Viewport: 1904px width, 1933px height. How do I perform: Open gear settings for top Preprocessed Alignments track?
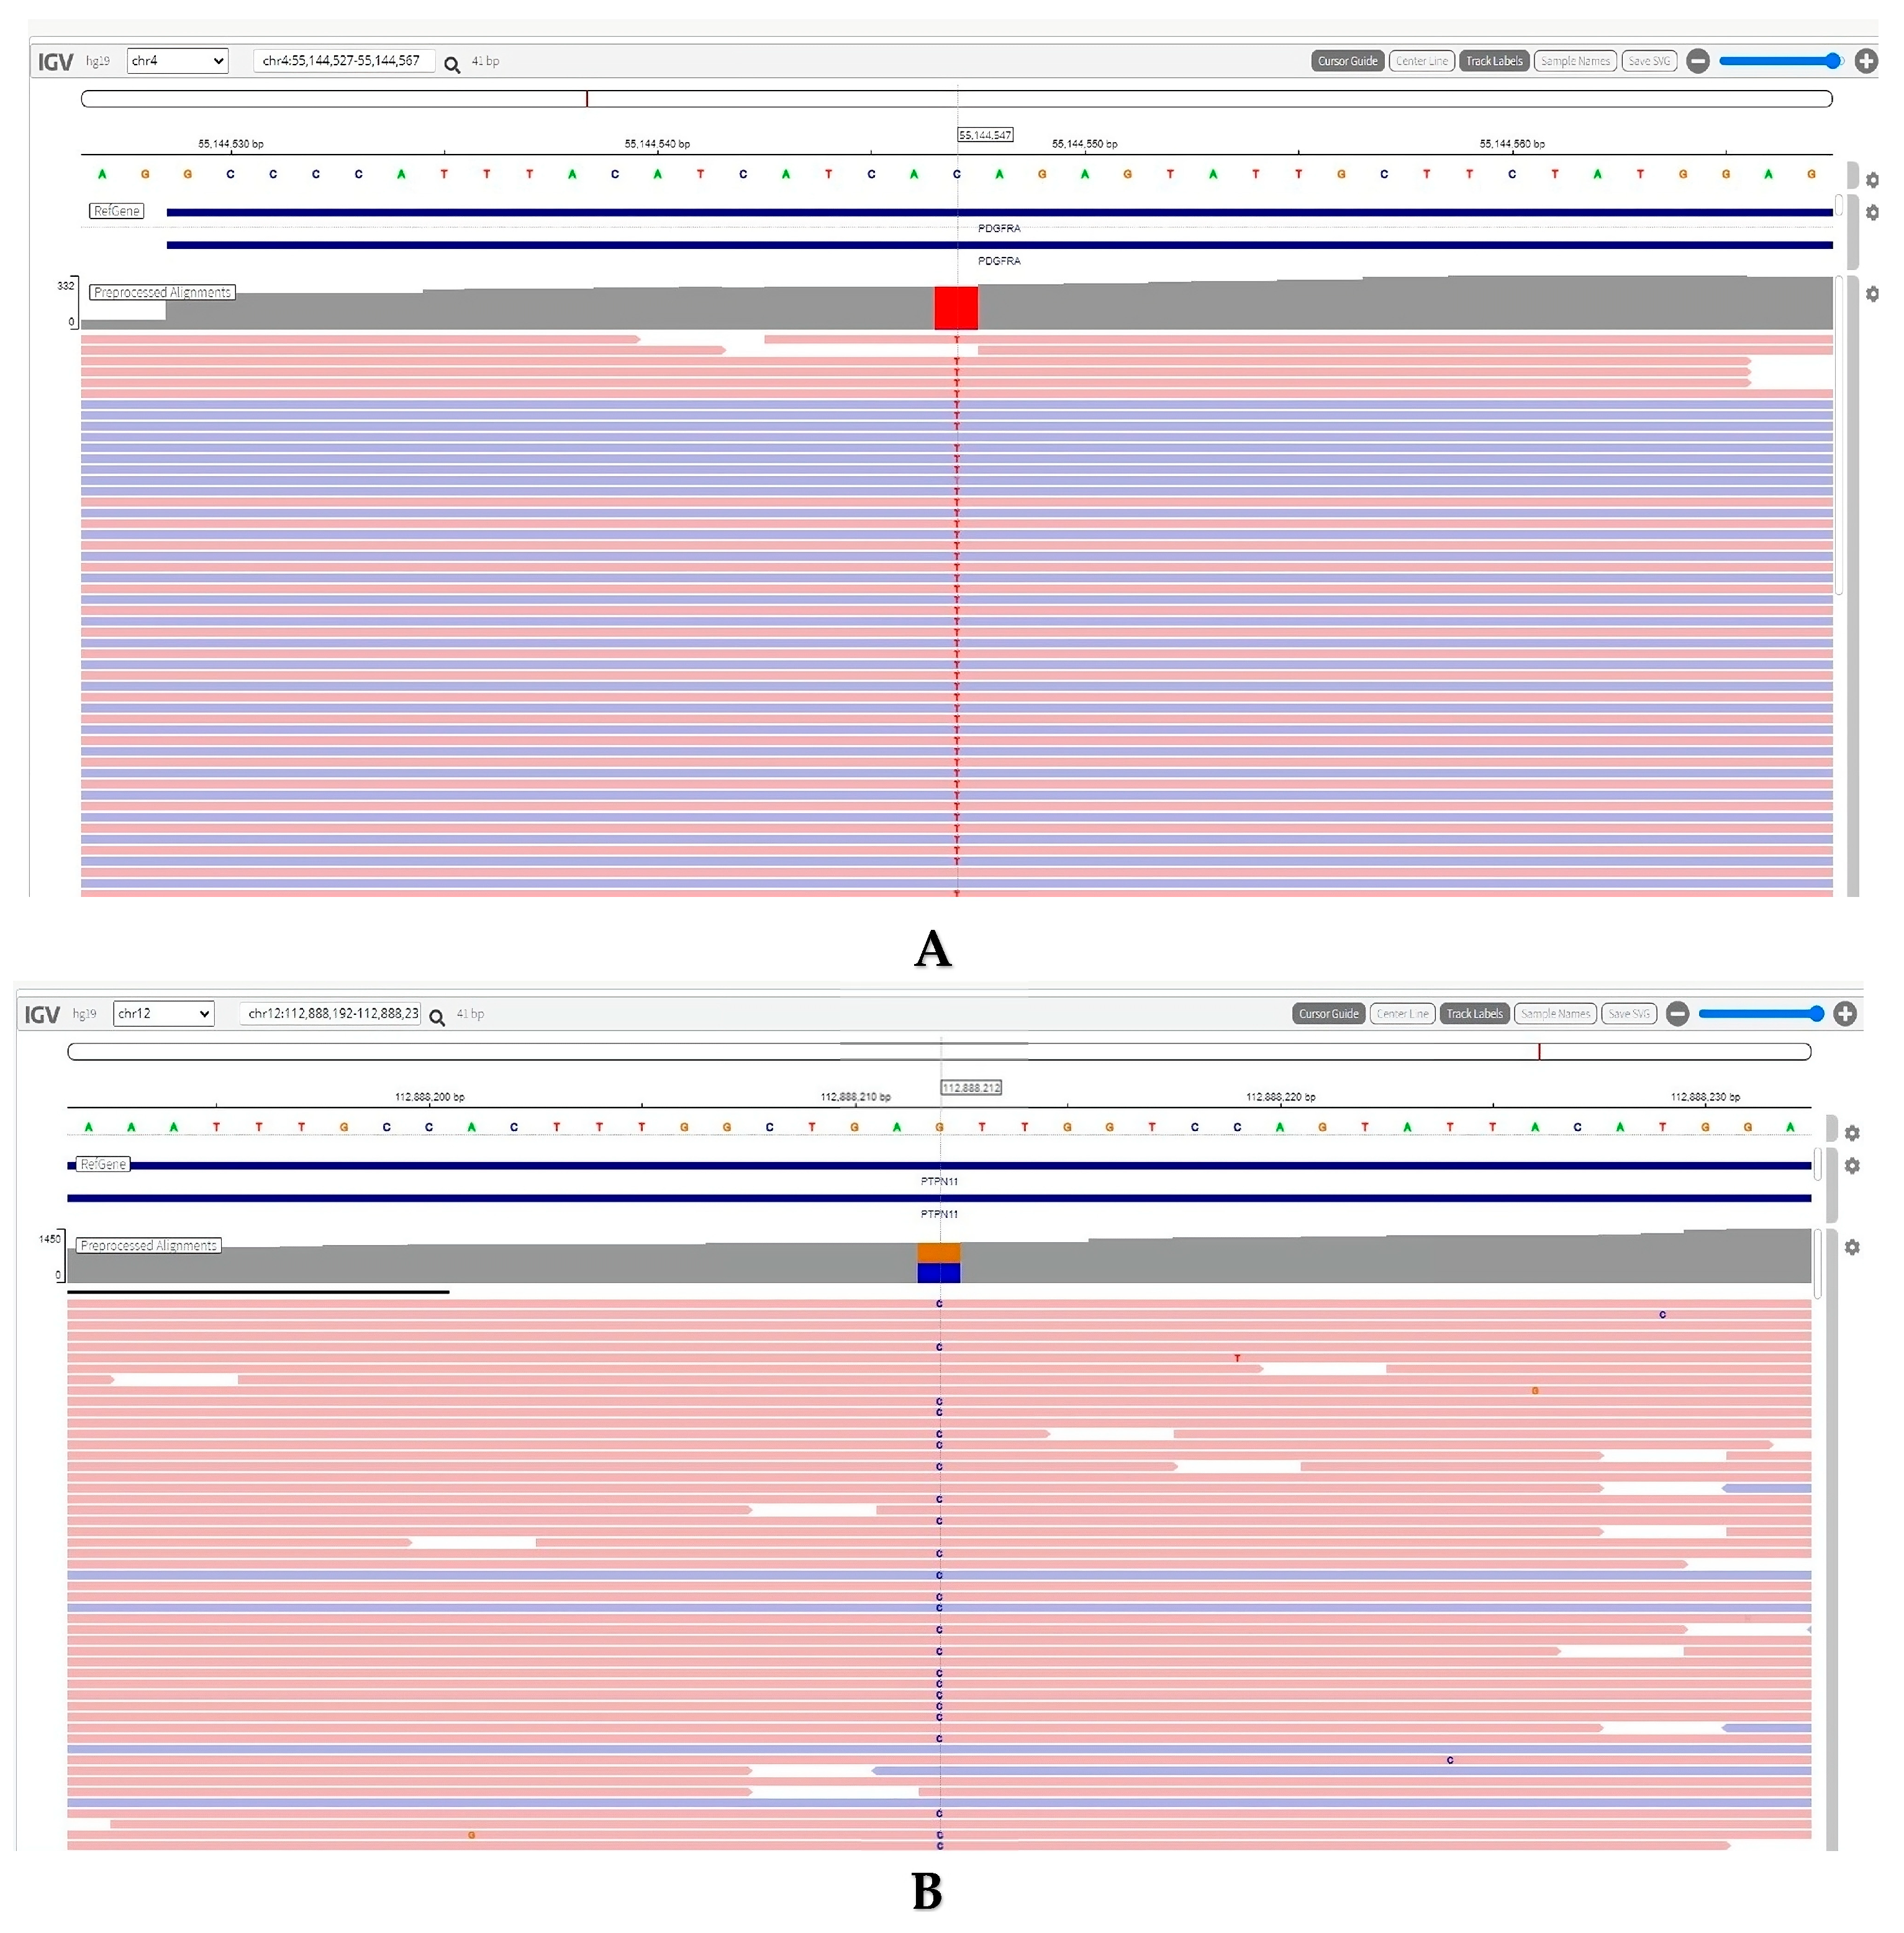(1872, 295)
